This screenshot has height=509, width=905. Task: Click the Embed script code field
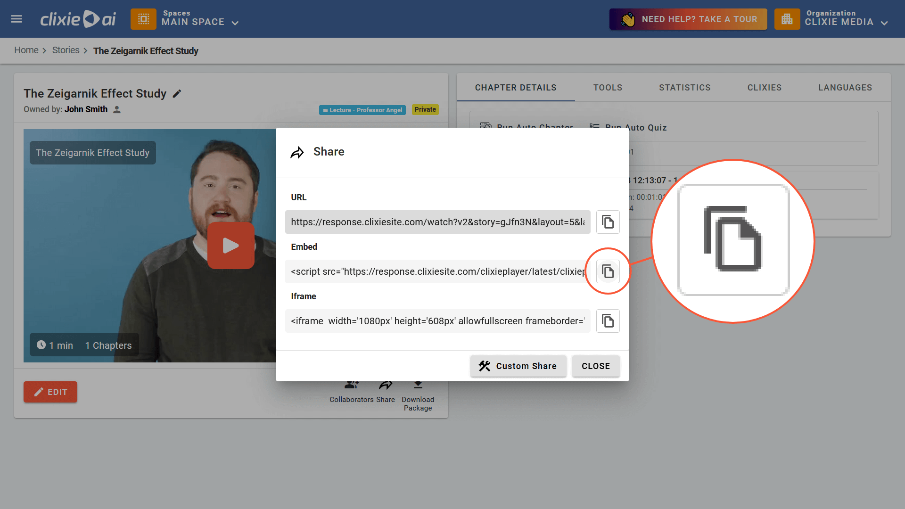(438, 271)
